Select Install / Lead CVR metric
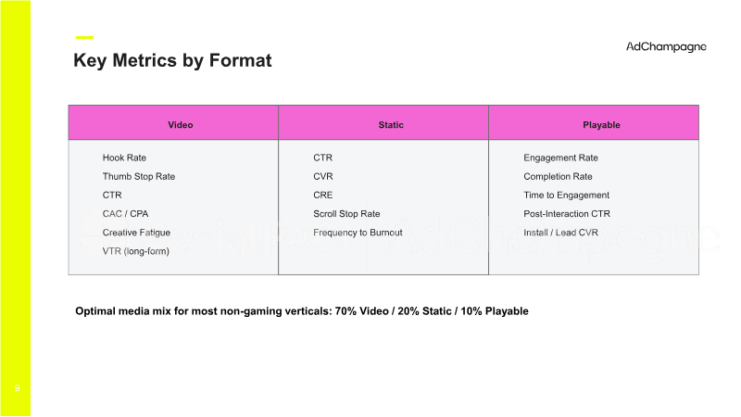 560,233
